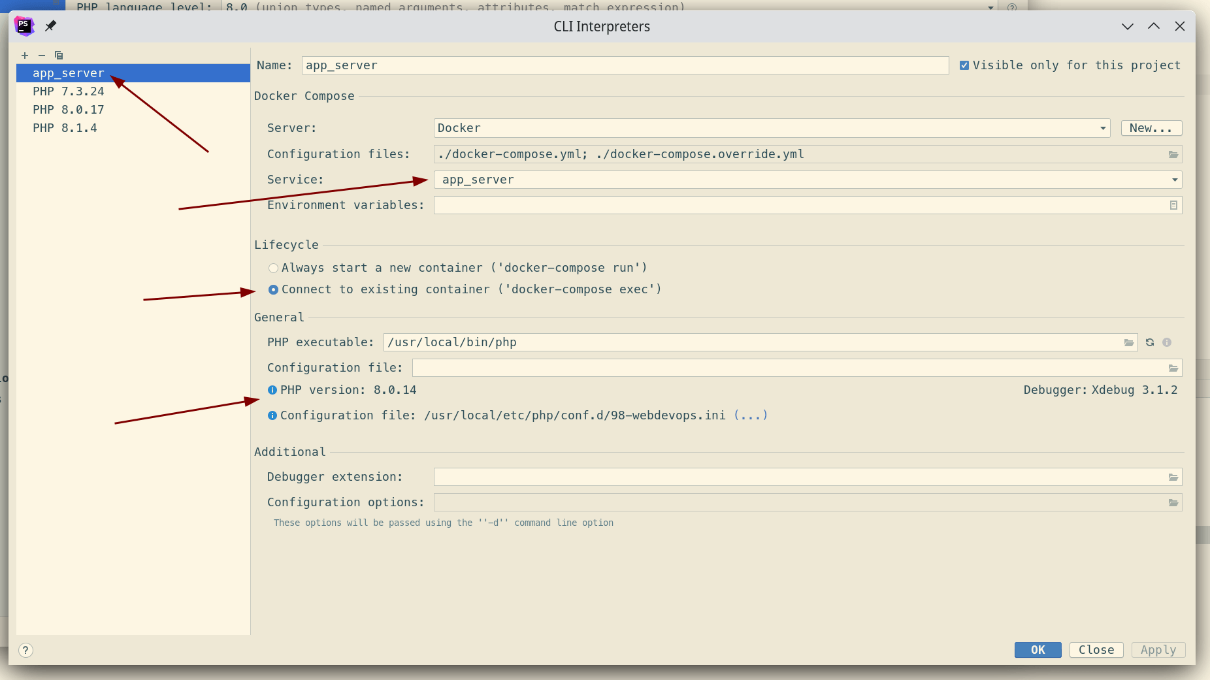1210x680 pixels.
Task: Select the PHP 7.3.24 interpreter
Action: (x=68, y=91)
